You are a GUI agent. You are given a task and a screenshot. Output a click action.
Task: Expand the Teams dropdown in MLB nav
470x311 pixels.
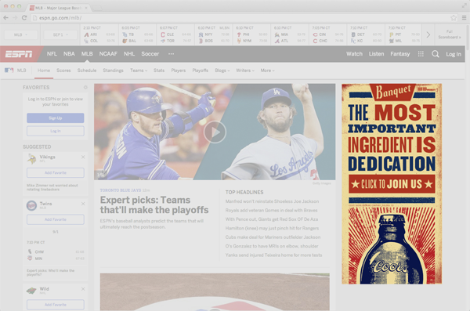pyautogui.click(x=139, y=71)
